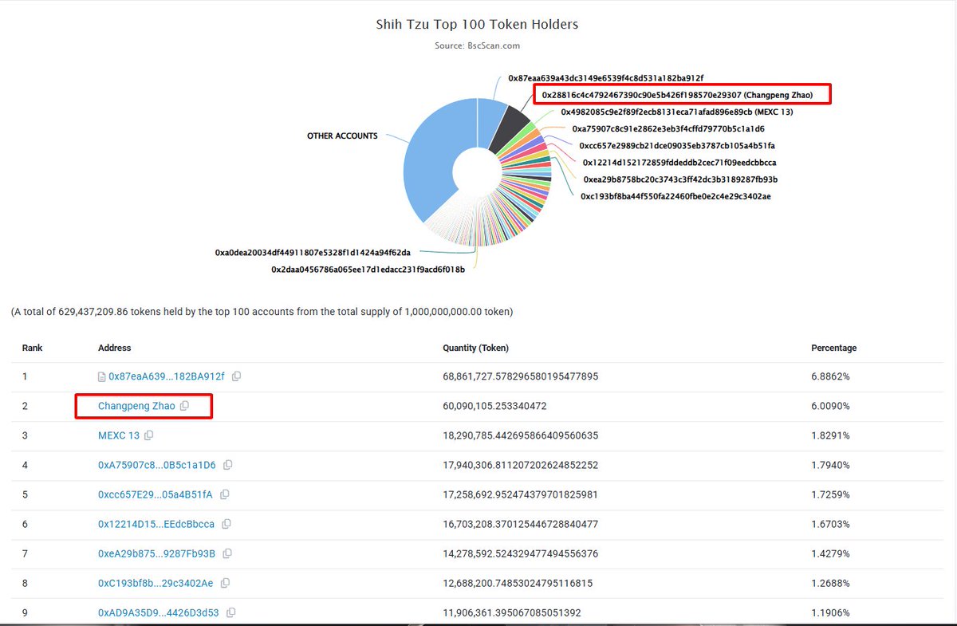Click chart label ending (MEXC 13)

click(x=677, y=112)
